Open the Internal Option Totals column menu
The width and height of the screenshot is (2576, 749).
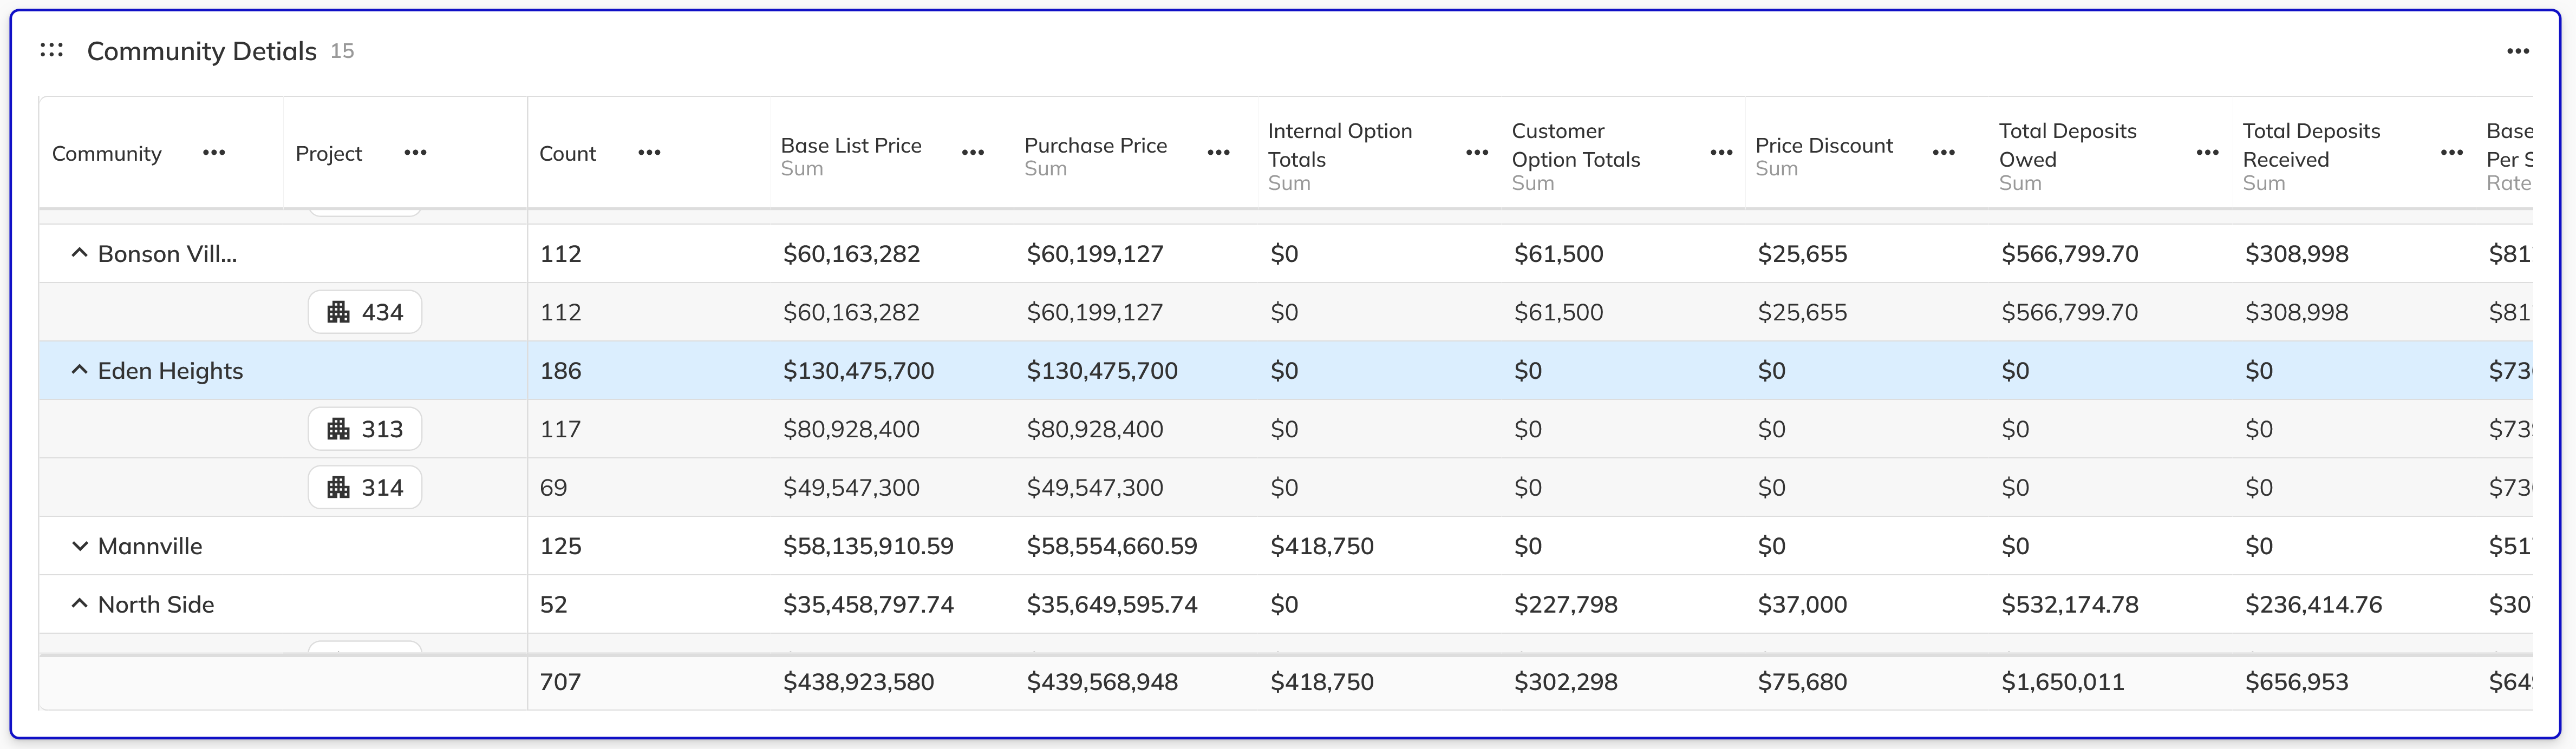pyautogui.click(x=1477, y=153)
